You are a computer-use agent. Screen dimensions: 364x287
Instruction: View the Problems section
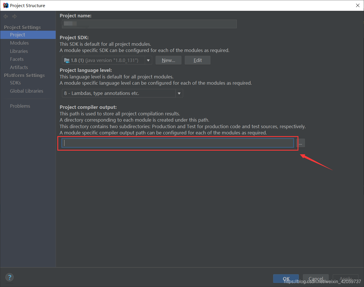[x=20, y=106]
